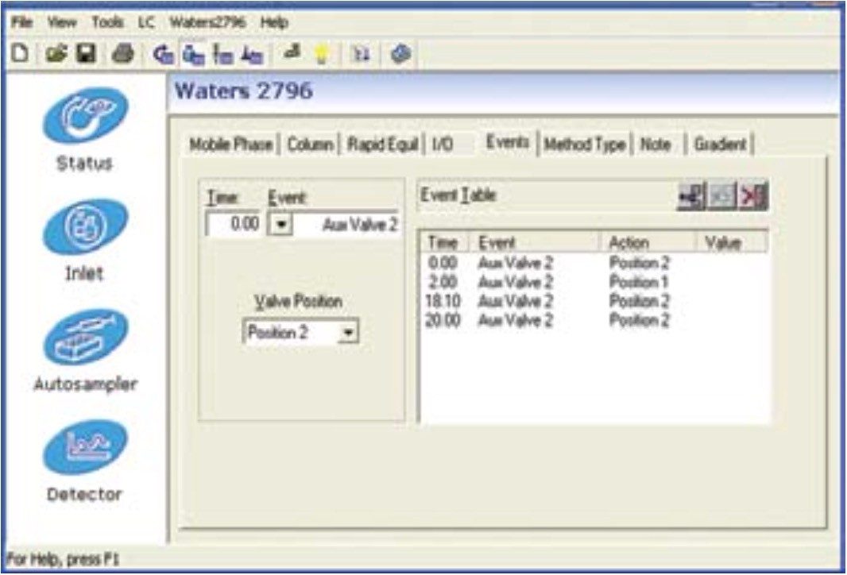The image size is (847, 575).
Task: Switch to the Method Type tab
Action: pyautogui.click(x=585, y=145)
